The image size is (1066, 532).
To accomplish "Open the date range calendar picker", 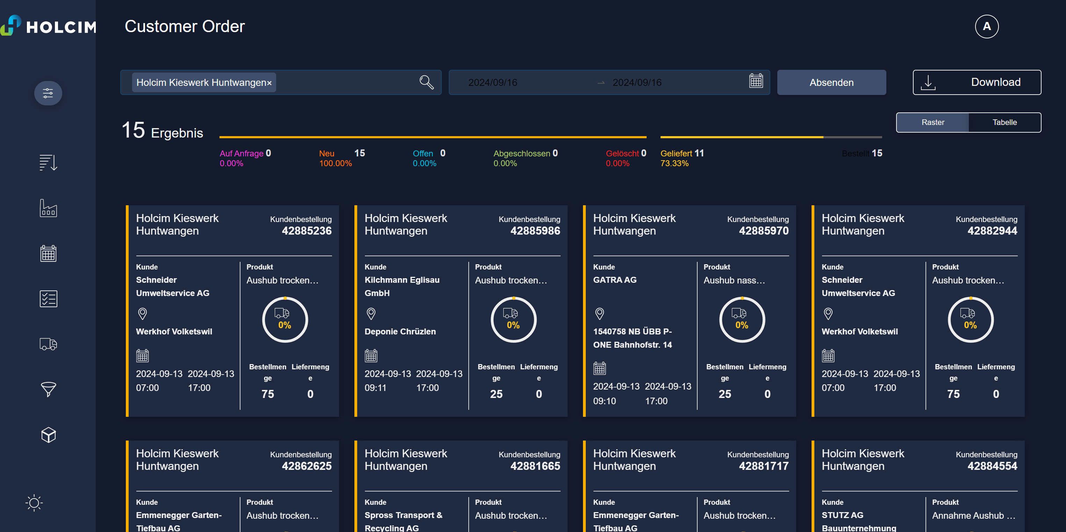I will [x=756, y=81].
